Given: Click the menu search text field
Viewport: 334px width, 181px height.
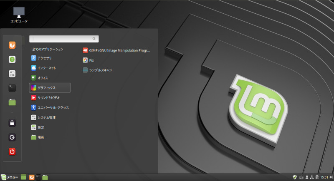Looking at the screenshot, I should [64, 39].
